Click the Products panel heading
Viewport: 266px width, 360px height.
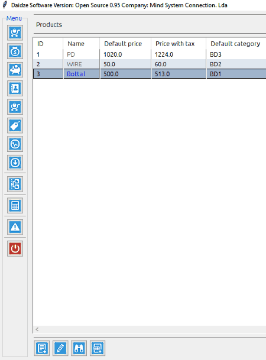(49, 25)
